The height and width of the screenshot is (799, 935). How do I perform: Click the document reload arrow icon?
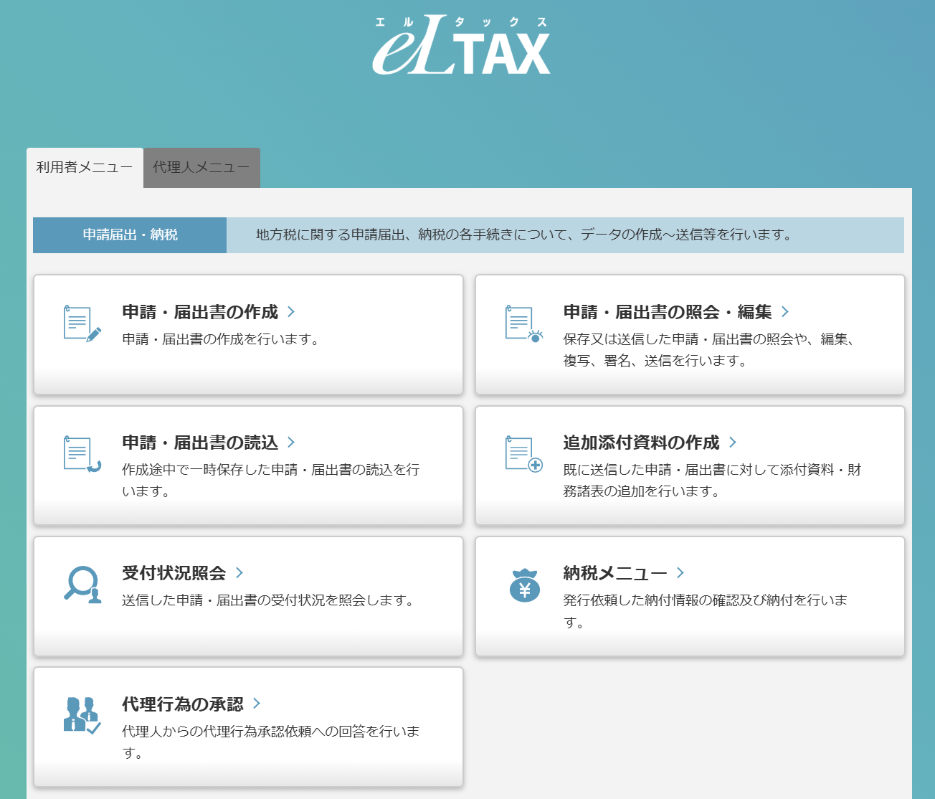pyautogui.click(x=82, y=455)
